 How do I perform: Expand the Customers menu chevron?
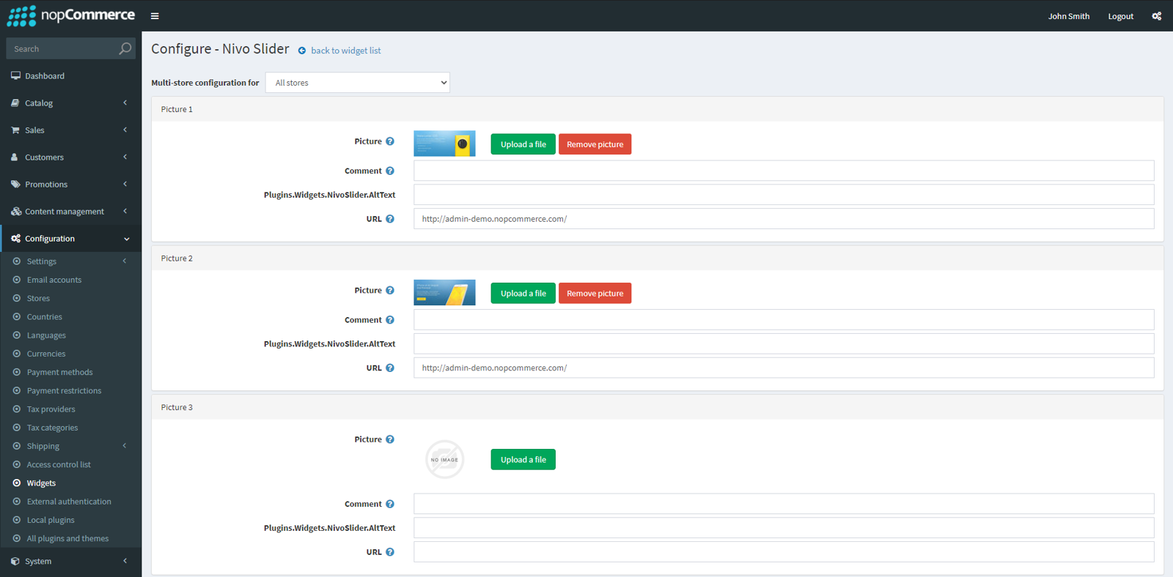(x=125, y=157)
